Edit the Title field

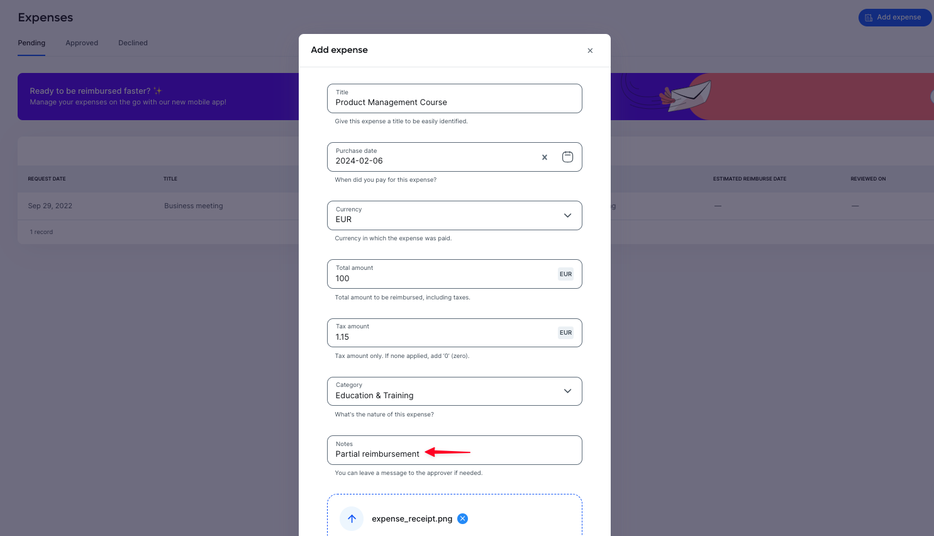point(454,99)
